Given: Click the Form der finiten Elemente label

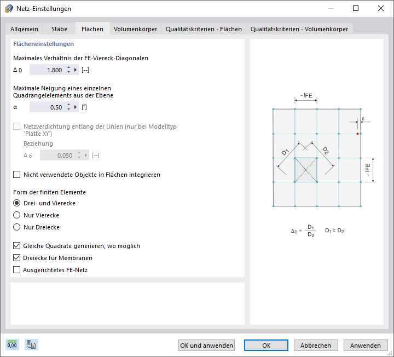Looking at the screenshot, I should click(49, 192).
